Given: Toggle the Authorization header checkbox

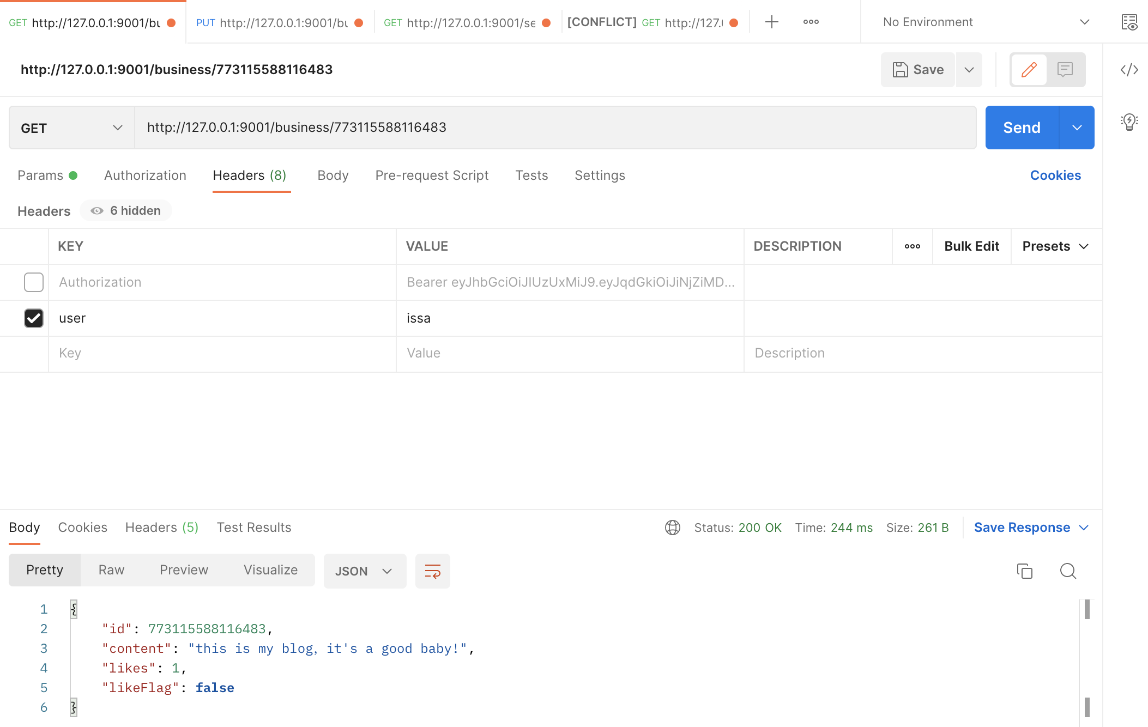Looking at the screenshot, I should point(33,282).
